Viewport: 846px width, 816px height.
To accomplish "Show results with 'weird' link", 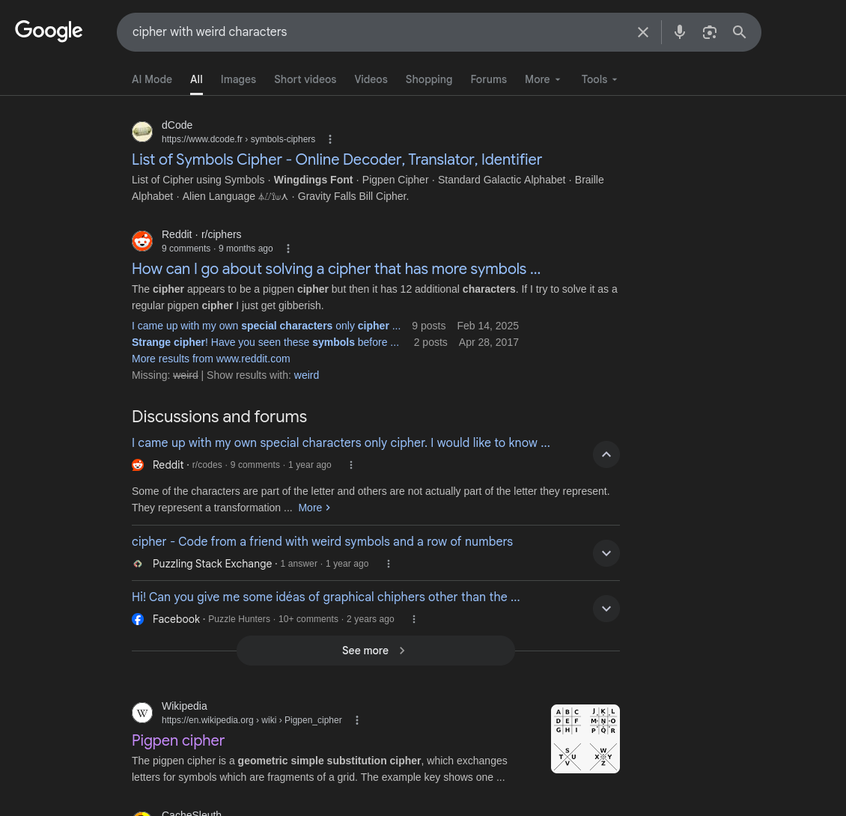I will click(x=306, y=375).
